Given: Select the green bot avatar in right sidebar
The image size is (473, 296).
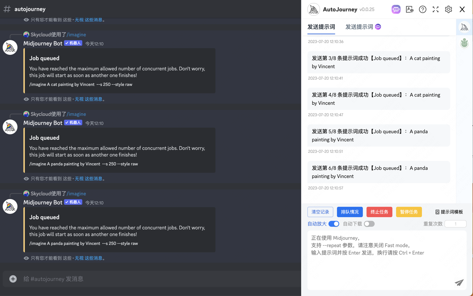Looking at the screenshot, I should point(464,43).
